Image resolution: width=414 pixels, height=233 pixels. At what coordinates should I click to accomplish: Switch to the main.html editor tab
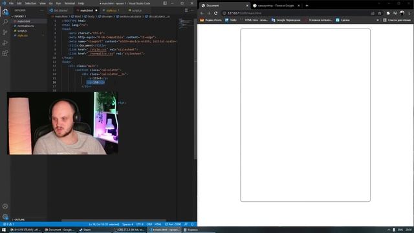(87, 10)
